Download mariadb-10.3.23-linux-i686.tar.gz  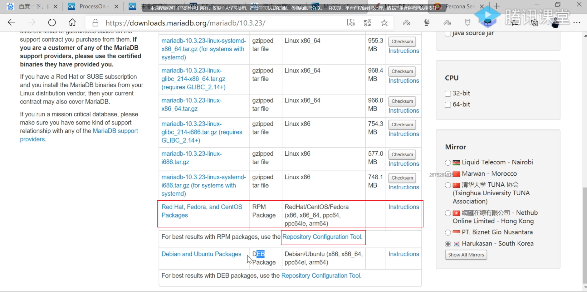tap(191, 158)
